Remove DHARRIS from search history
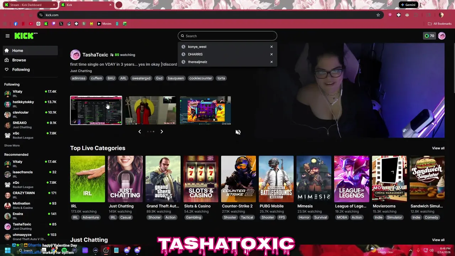 (272, 54)
